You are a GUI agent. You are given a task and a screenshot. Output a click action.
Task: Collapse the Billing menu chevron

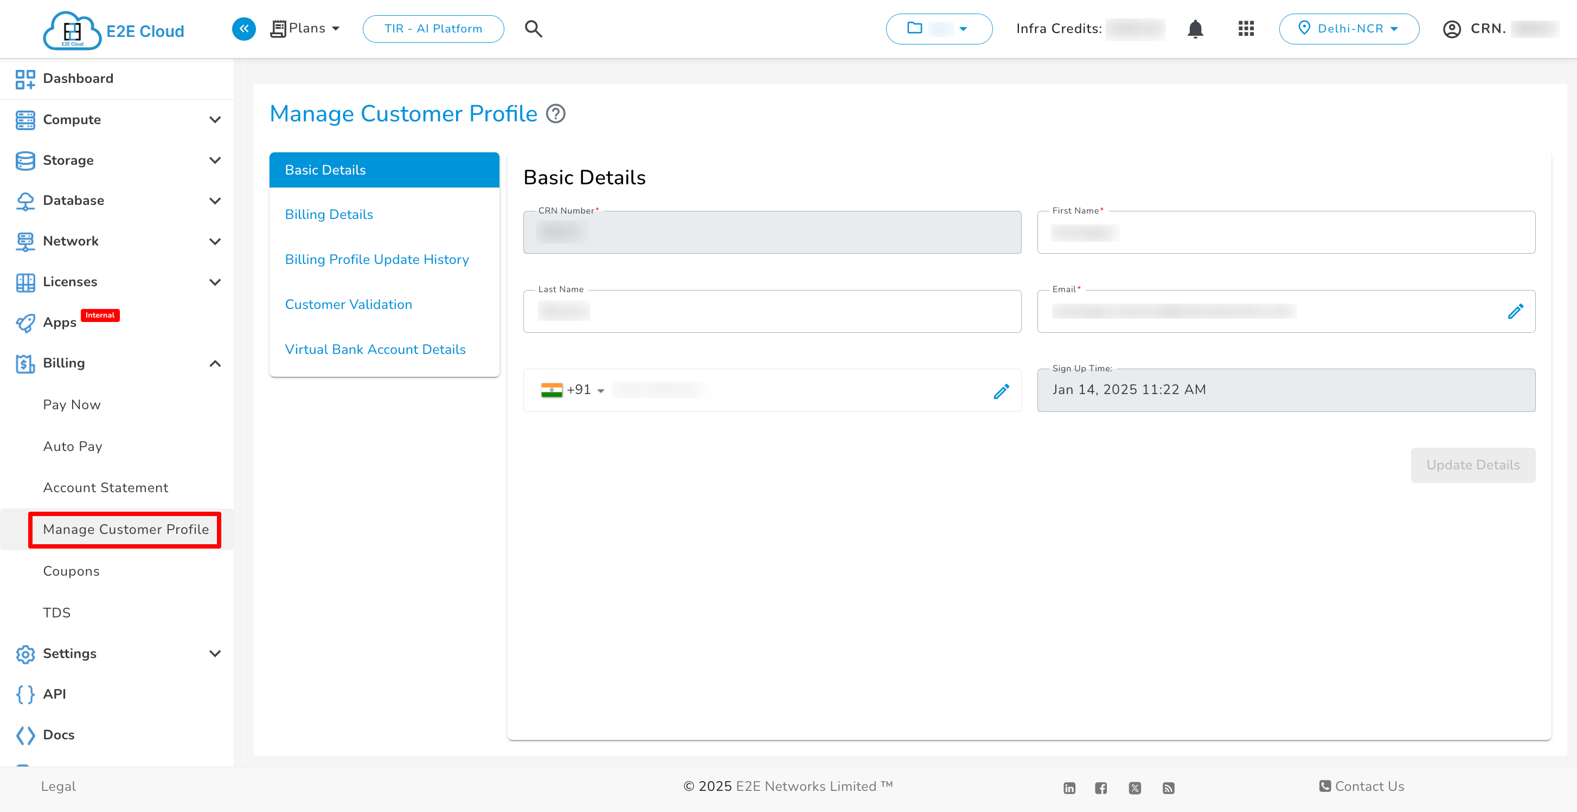click(215, 364)
